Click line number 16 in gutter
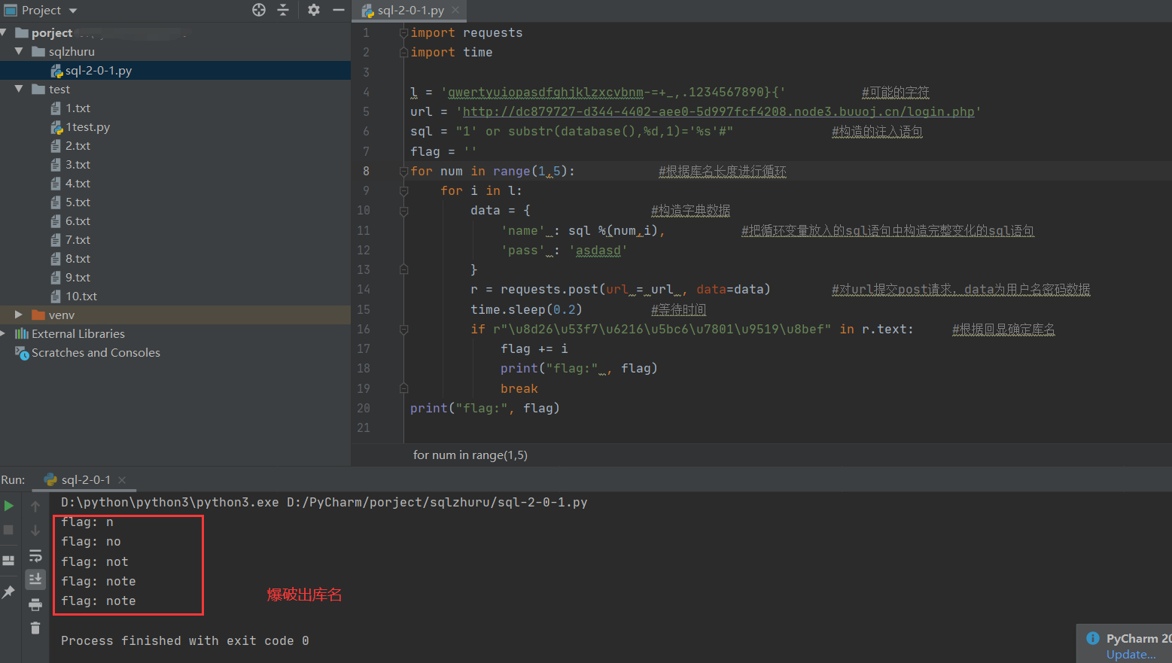Image resolution: width=1172 pixels, height=663 pixels. pyautogui.click(x=364, y=329)
